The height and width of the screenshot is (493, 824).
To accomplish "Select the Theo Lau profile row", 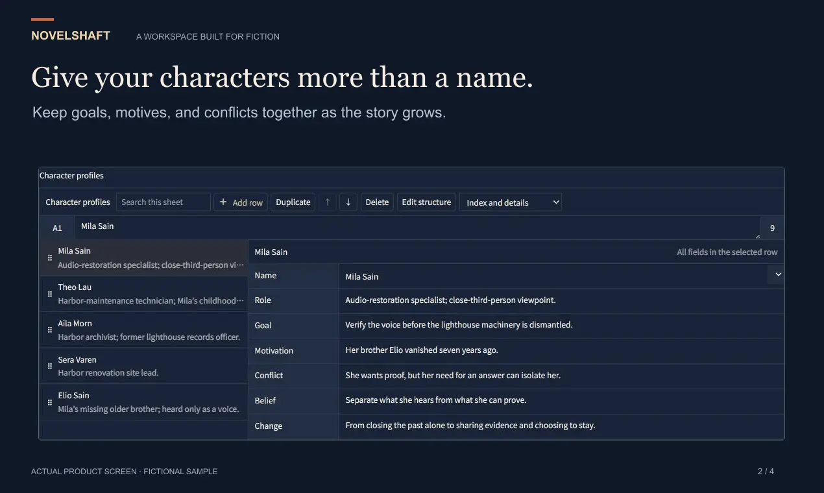I will click(x=143, y=294).
